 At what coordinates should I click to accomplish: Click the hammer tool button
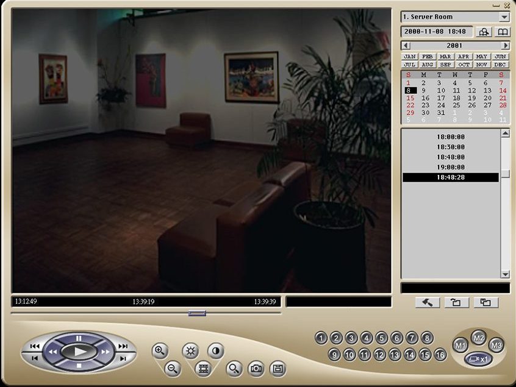(x=427, y=302)
